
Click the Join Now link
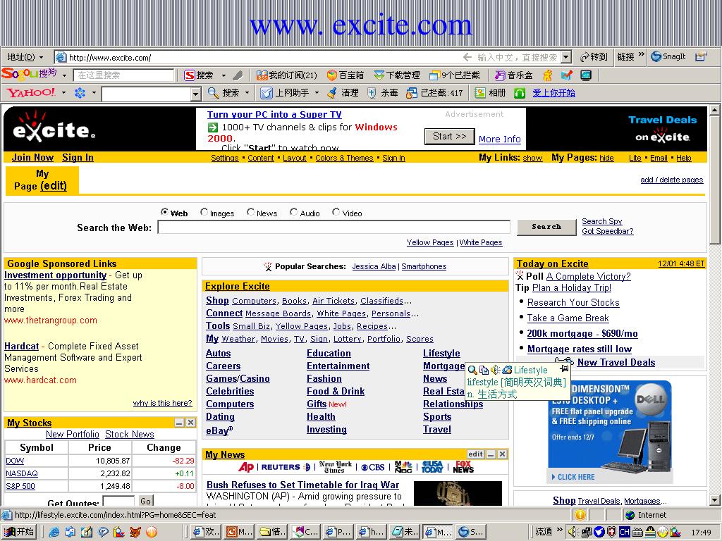coord(32,157)
